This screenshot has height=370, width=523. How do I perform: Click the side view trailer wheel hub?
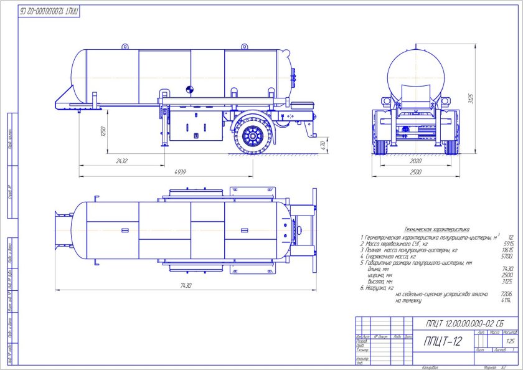(x=253, y=135)
